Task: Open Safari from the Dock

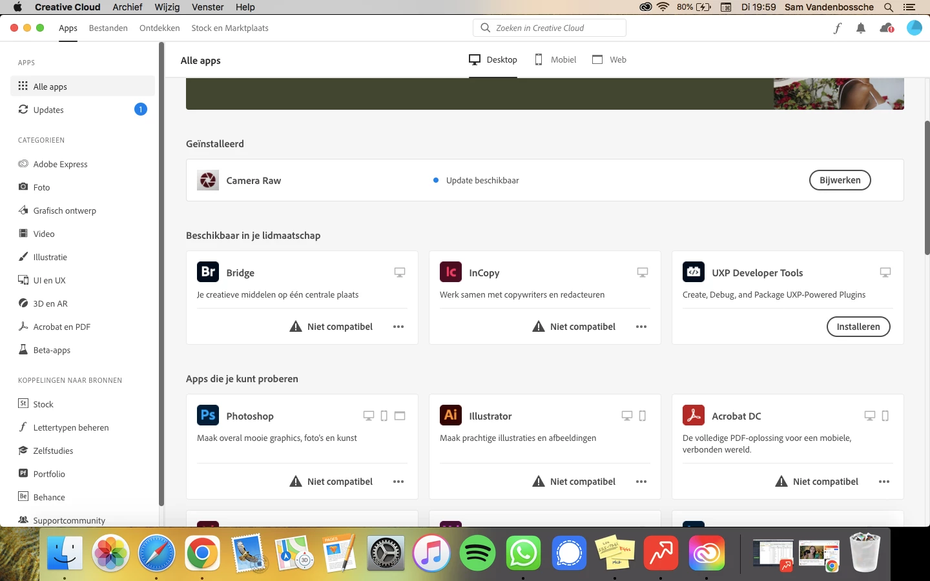Action: [156, 553]
